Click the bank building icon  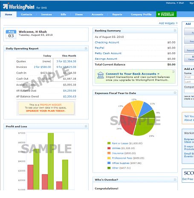pos(101,75)
